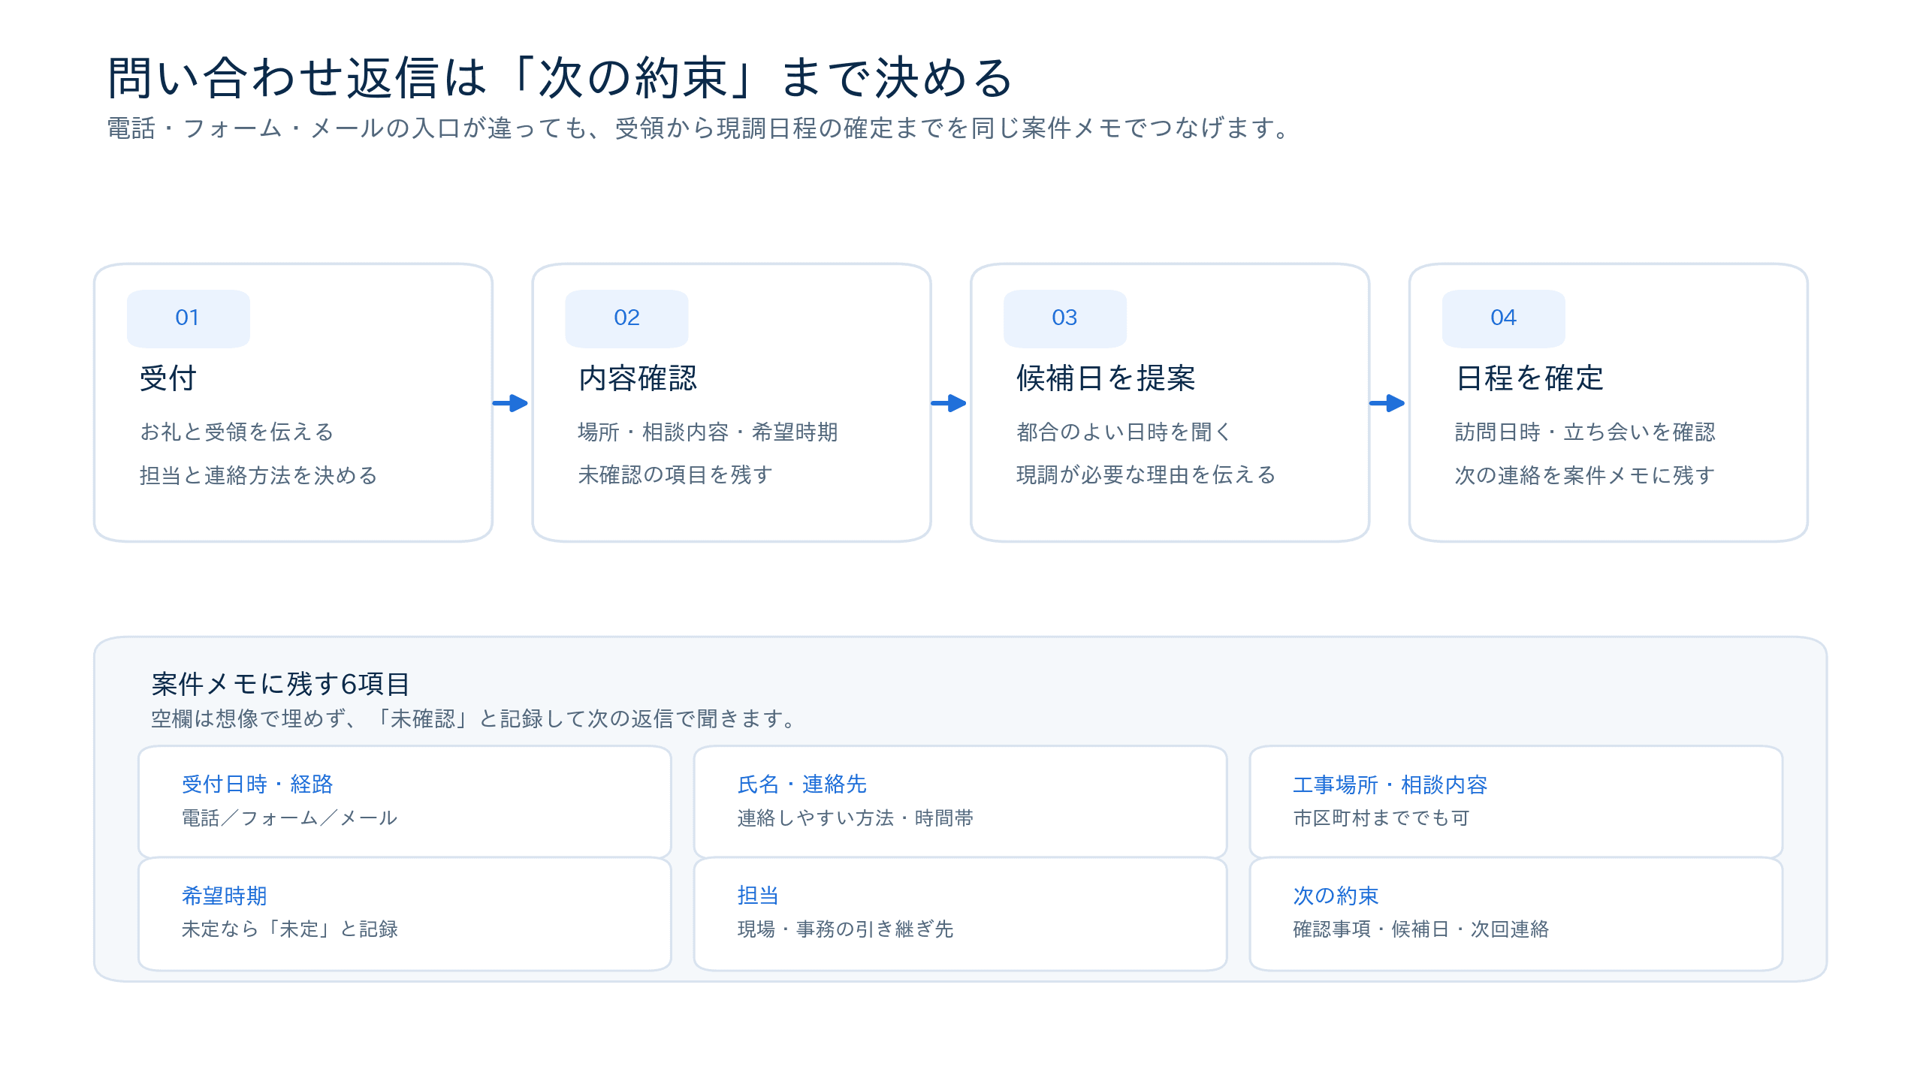The image size is (1923, 1081).
Task: Select the 希望時期 item title
Action: 225,896
